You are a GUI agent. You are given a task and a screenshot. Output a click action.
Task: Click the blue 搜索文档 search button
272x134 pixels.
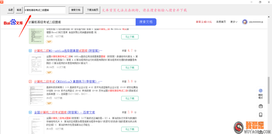(146, 22)
